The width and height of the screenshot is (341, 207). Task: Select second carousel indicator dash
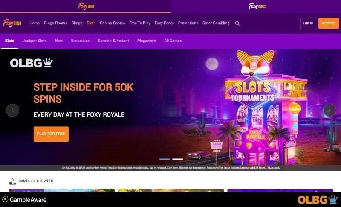pos(178,159)
